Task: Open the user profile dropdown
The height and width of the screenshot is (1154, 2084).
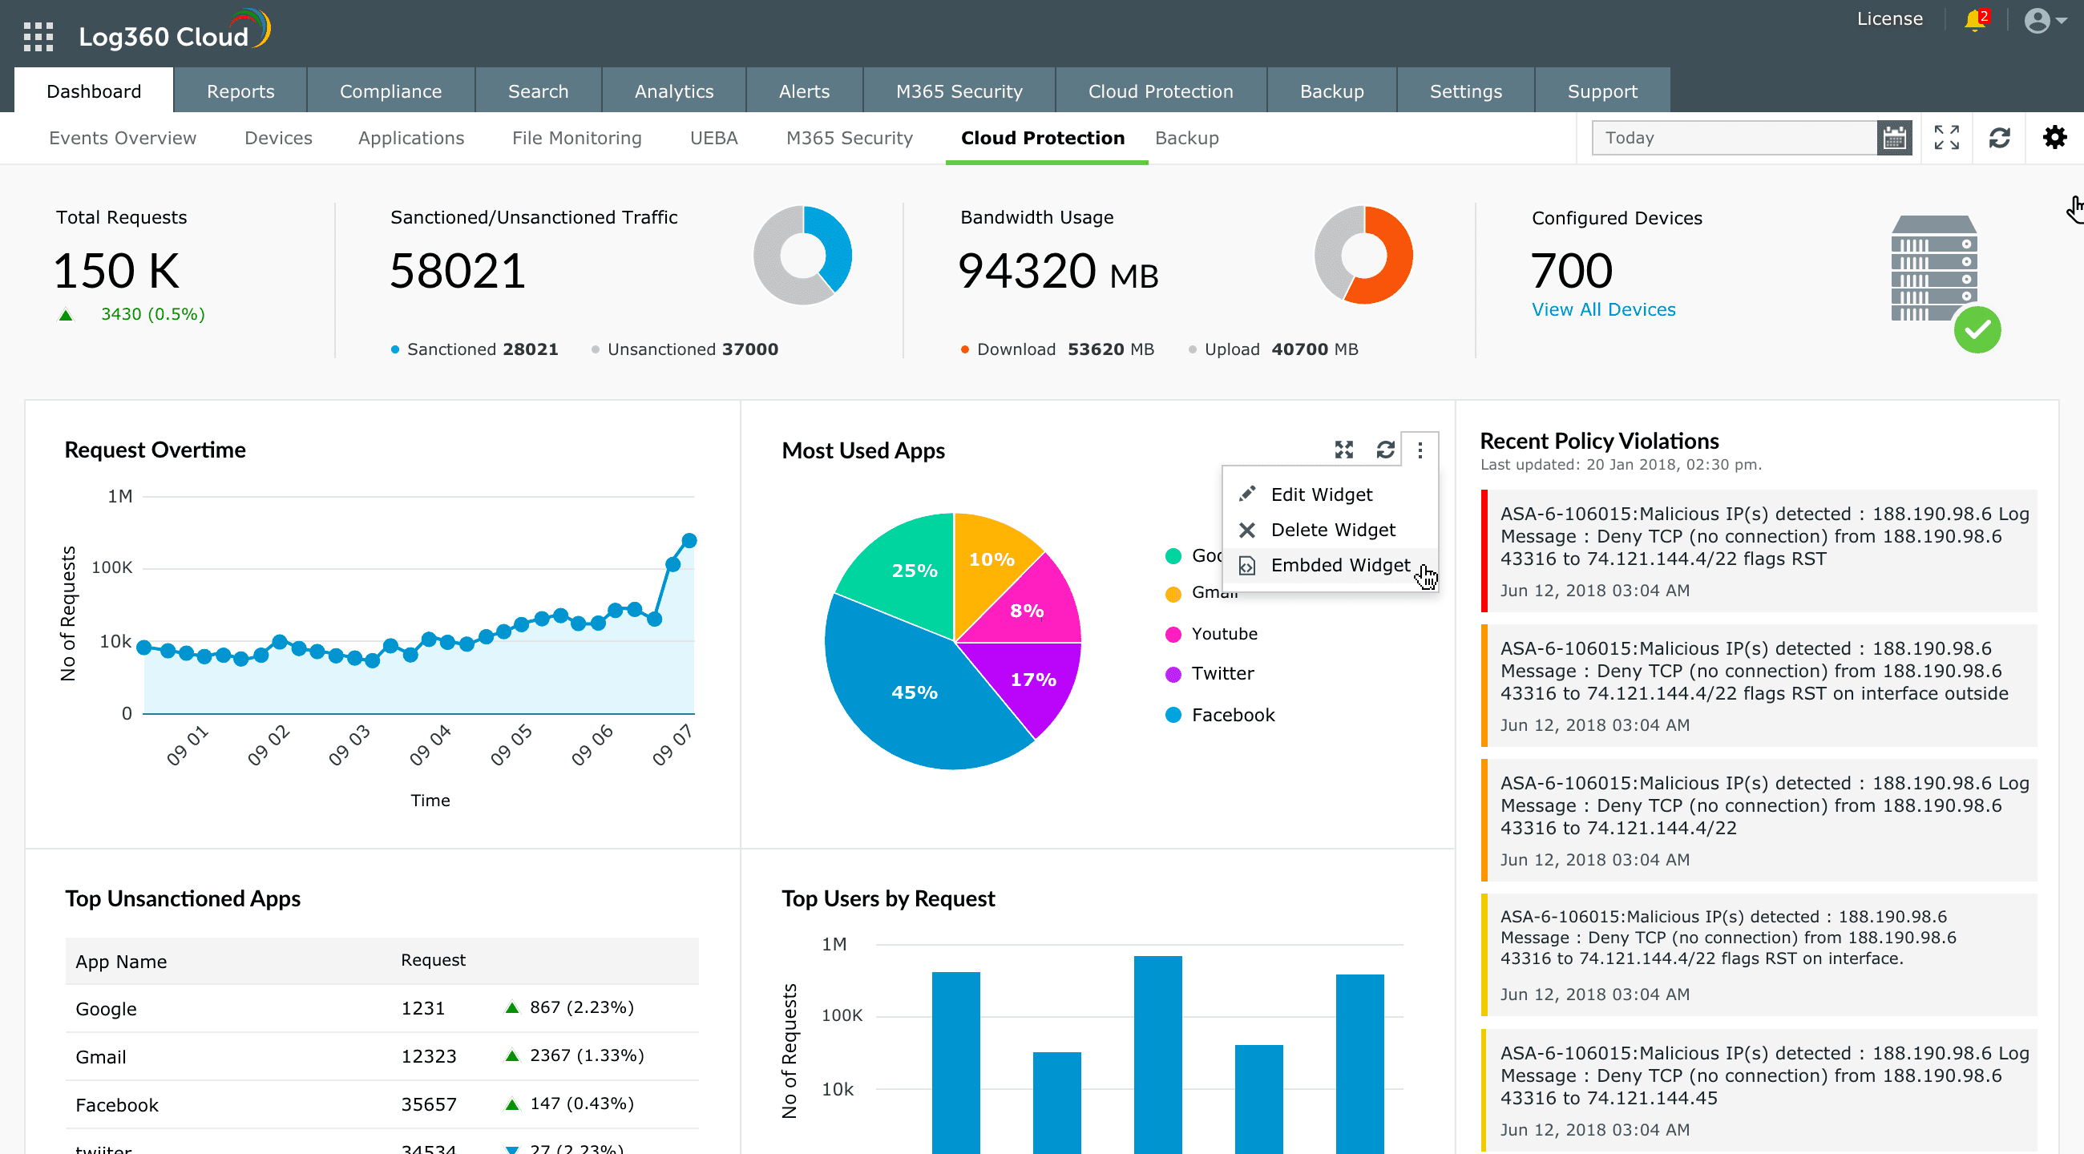Action: (2044, 20)
